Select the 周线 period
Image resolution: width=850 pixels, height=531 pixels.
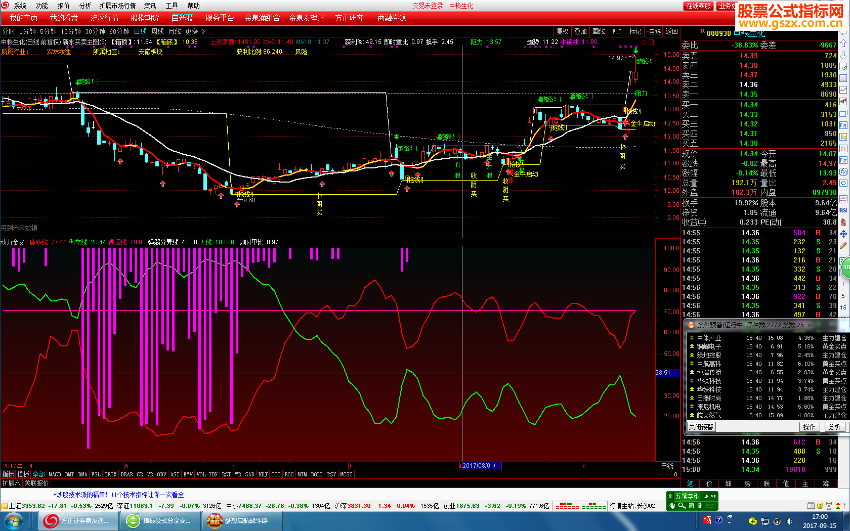(x=157, y=31)
